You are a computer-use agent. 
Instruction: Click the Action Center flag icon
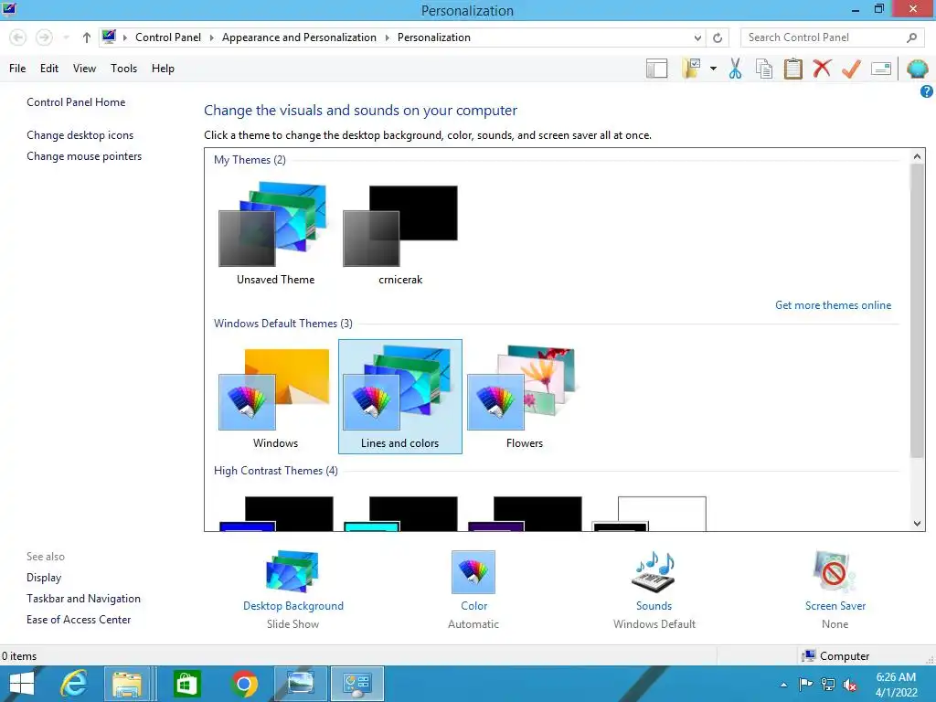[805, 684]
